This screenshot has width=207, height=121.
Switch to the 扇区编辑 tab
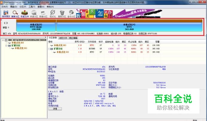(73, 38)
